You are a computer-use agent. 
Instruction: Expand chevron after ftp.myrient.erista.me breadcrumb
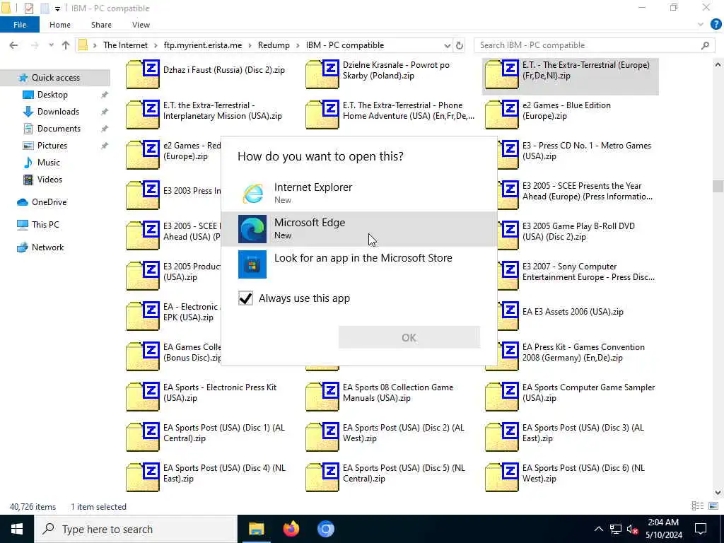point(250,45)
